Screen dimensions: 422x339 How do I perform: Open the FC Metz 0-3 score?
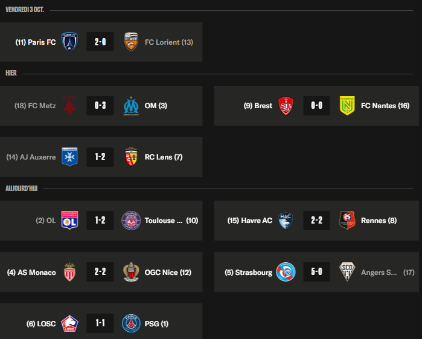tap(100, 106)
